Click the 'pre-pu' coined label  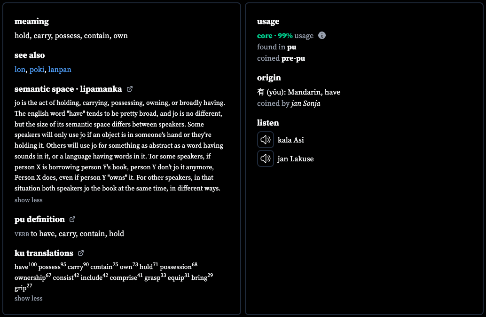tap(293, 58)
